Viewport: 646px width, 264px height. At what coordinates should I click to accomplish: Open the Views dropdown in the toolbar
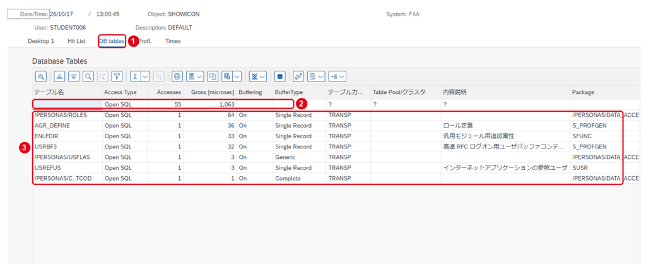coord(195,76)
